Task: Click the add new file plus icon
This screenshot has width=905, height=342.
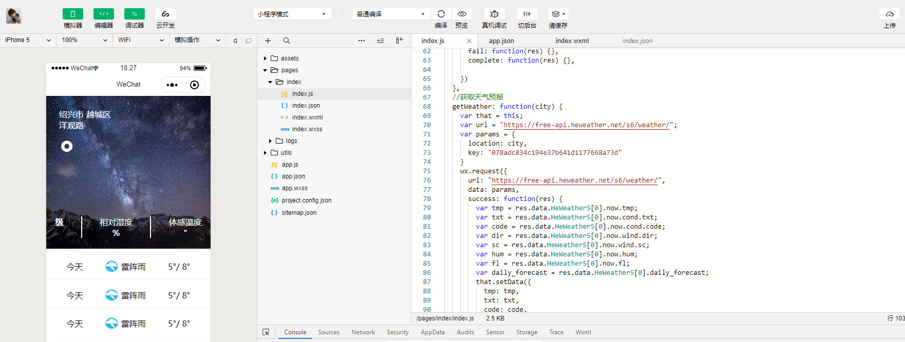Action: (268, 41)
